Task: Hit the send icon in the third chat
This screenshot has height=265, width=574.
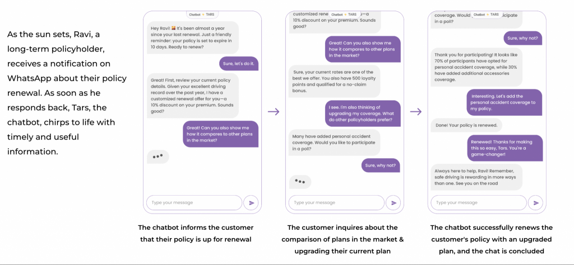Action: 536,202
